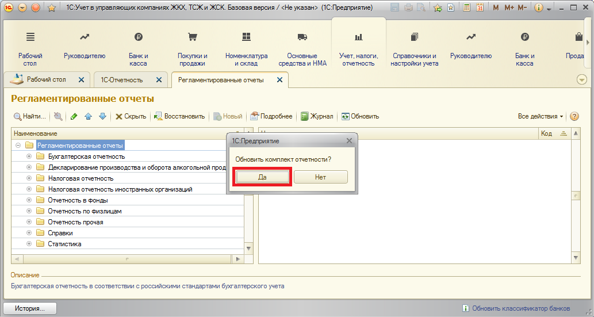Click the calculator icon in title bar

467,8
